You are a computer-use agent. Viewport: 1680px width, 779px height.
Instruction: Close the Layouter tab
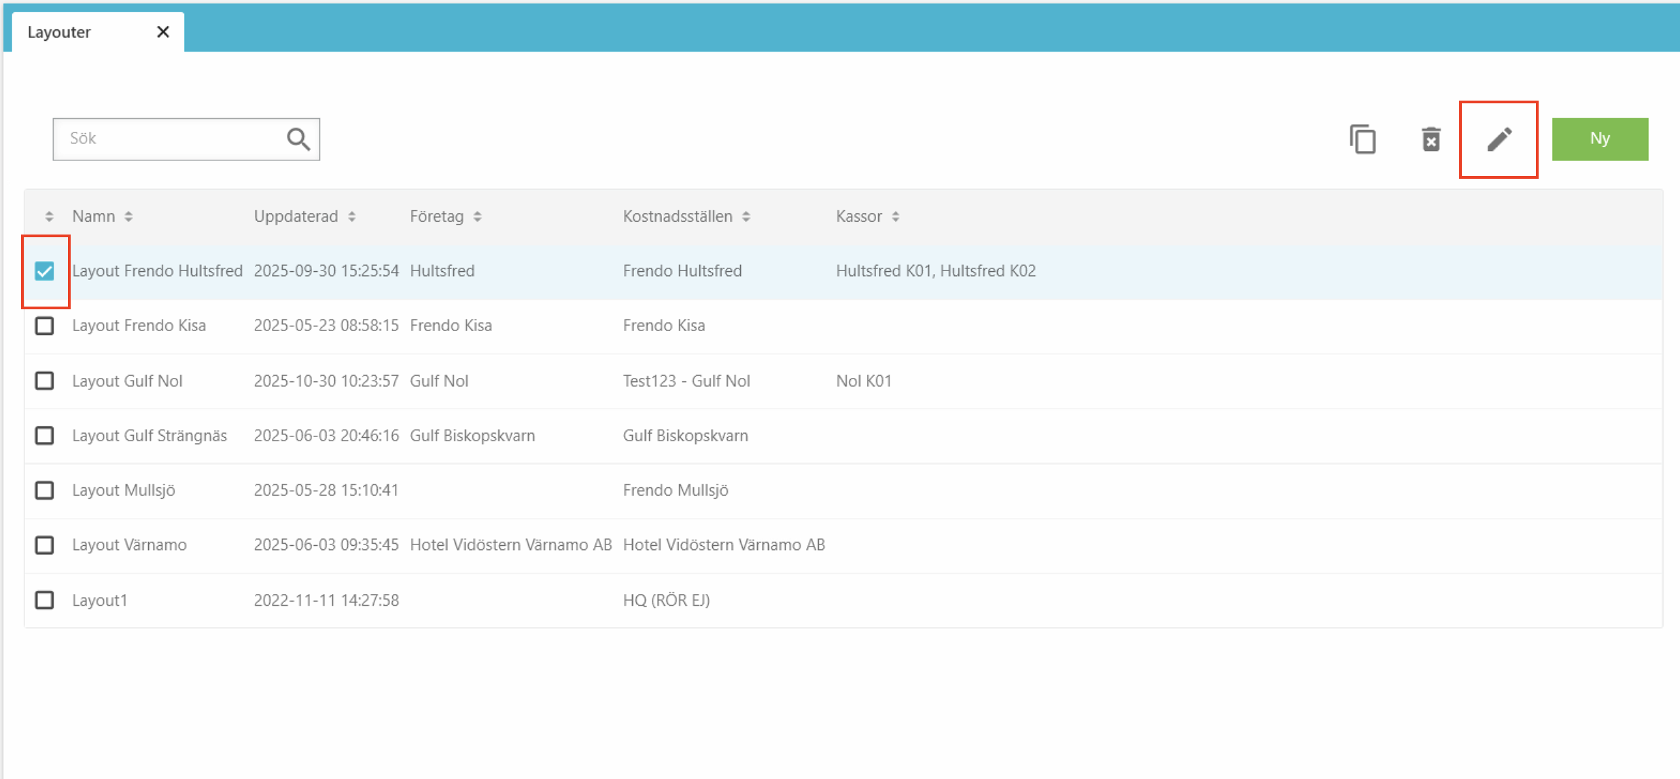pos(163,32)
